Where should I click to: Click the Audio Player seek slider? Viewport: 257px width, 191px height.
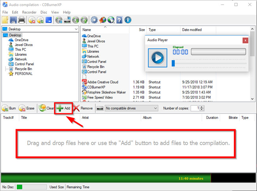210,63
